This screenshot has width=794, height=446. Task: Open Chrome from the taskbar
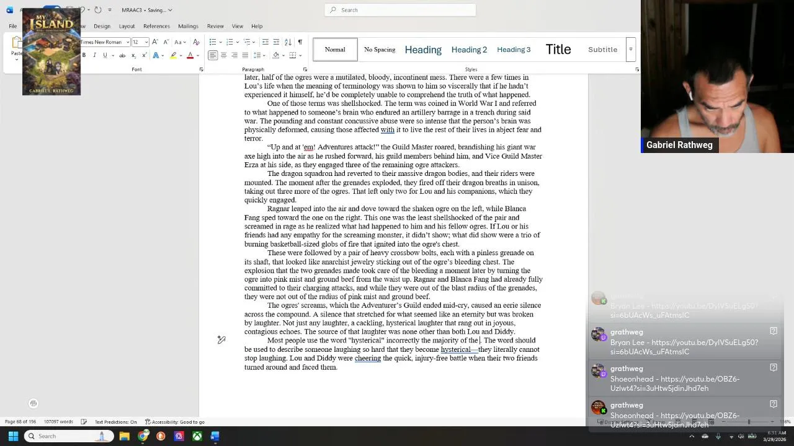click(143, 436)
